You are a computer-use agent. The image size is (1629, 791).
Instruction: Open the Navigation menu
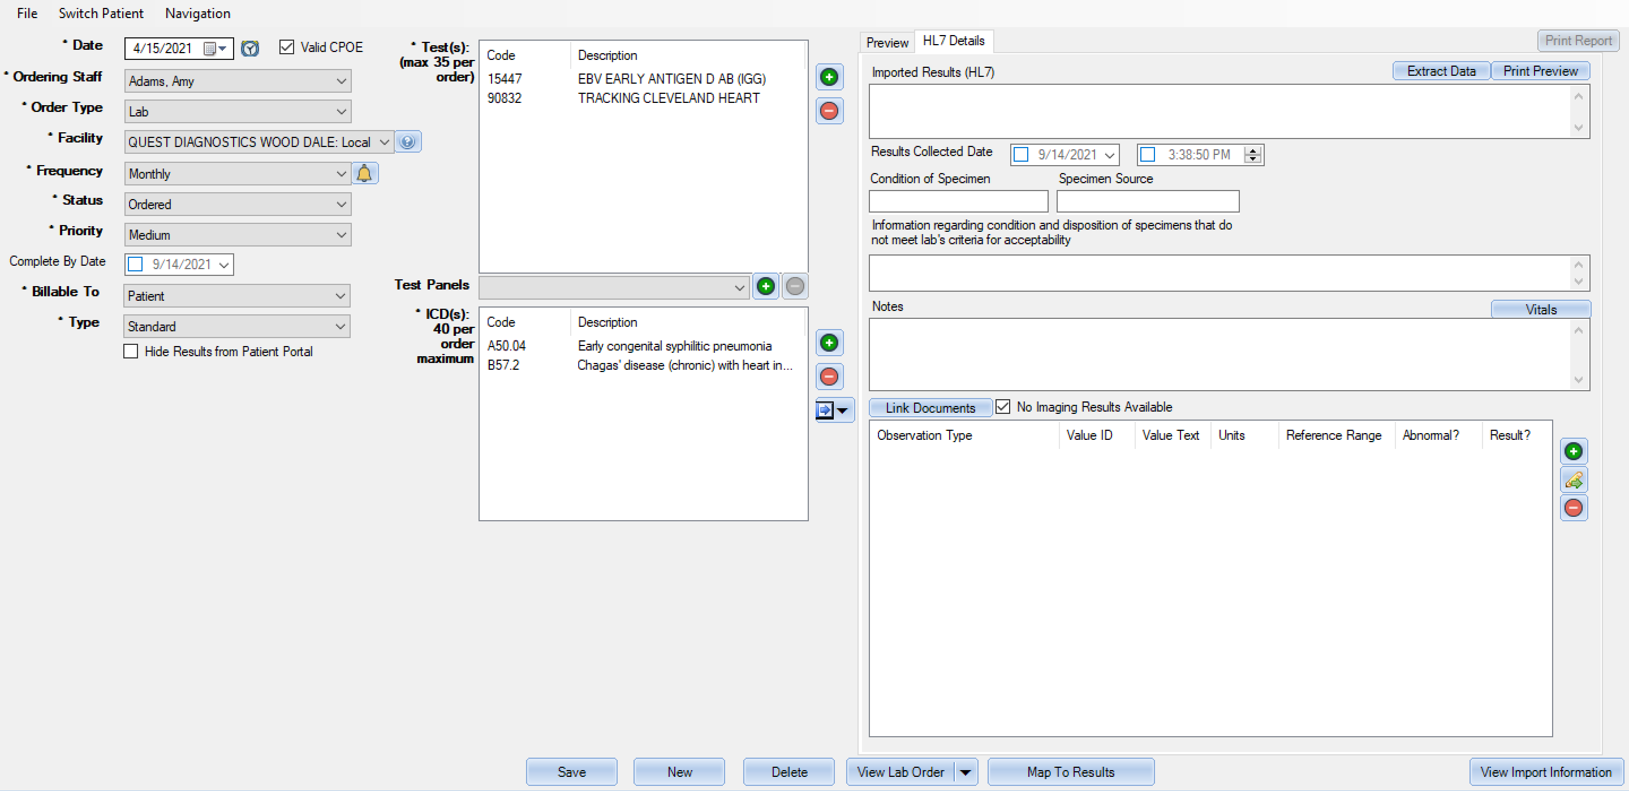[x=197, y=13]
